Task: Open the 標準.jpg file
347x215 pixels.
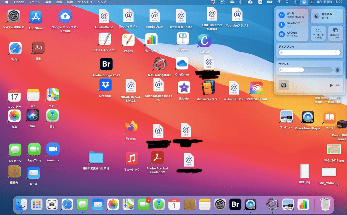Action: 305,171
